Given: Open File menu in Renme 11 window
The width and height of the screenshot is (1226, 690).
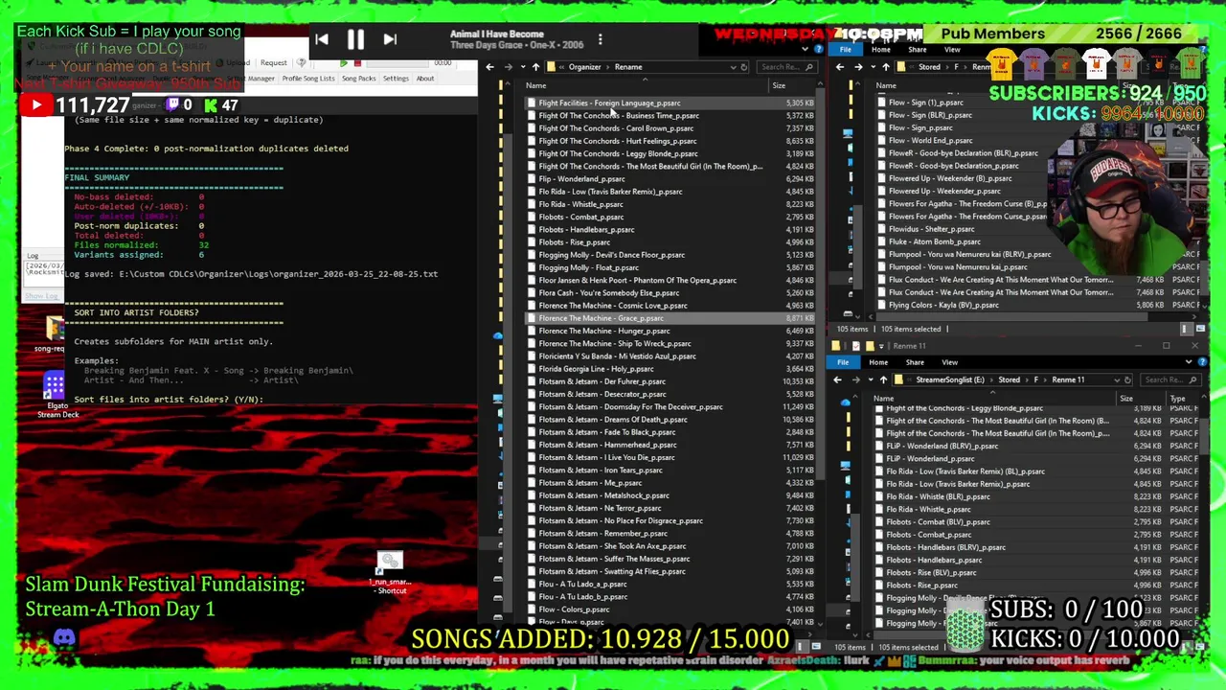Looking at the screenshot, I should point(843,362).
